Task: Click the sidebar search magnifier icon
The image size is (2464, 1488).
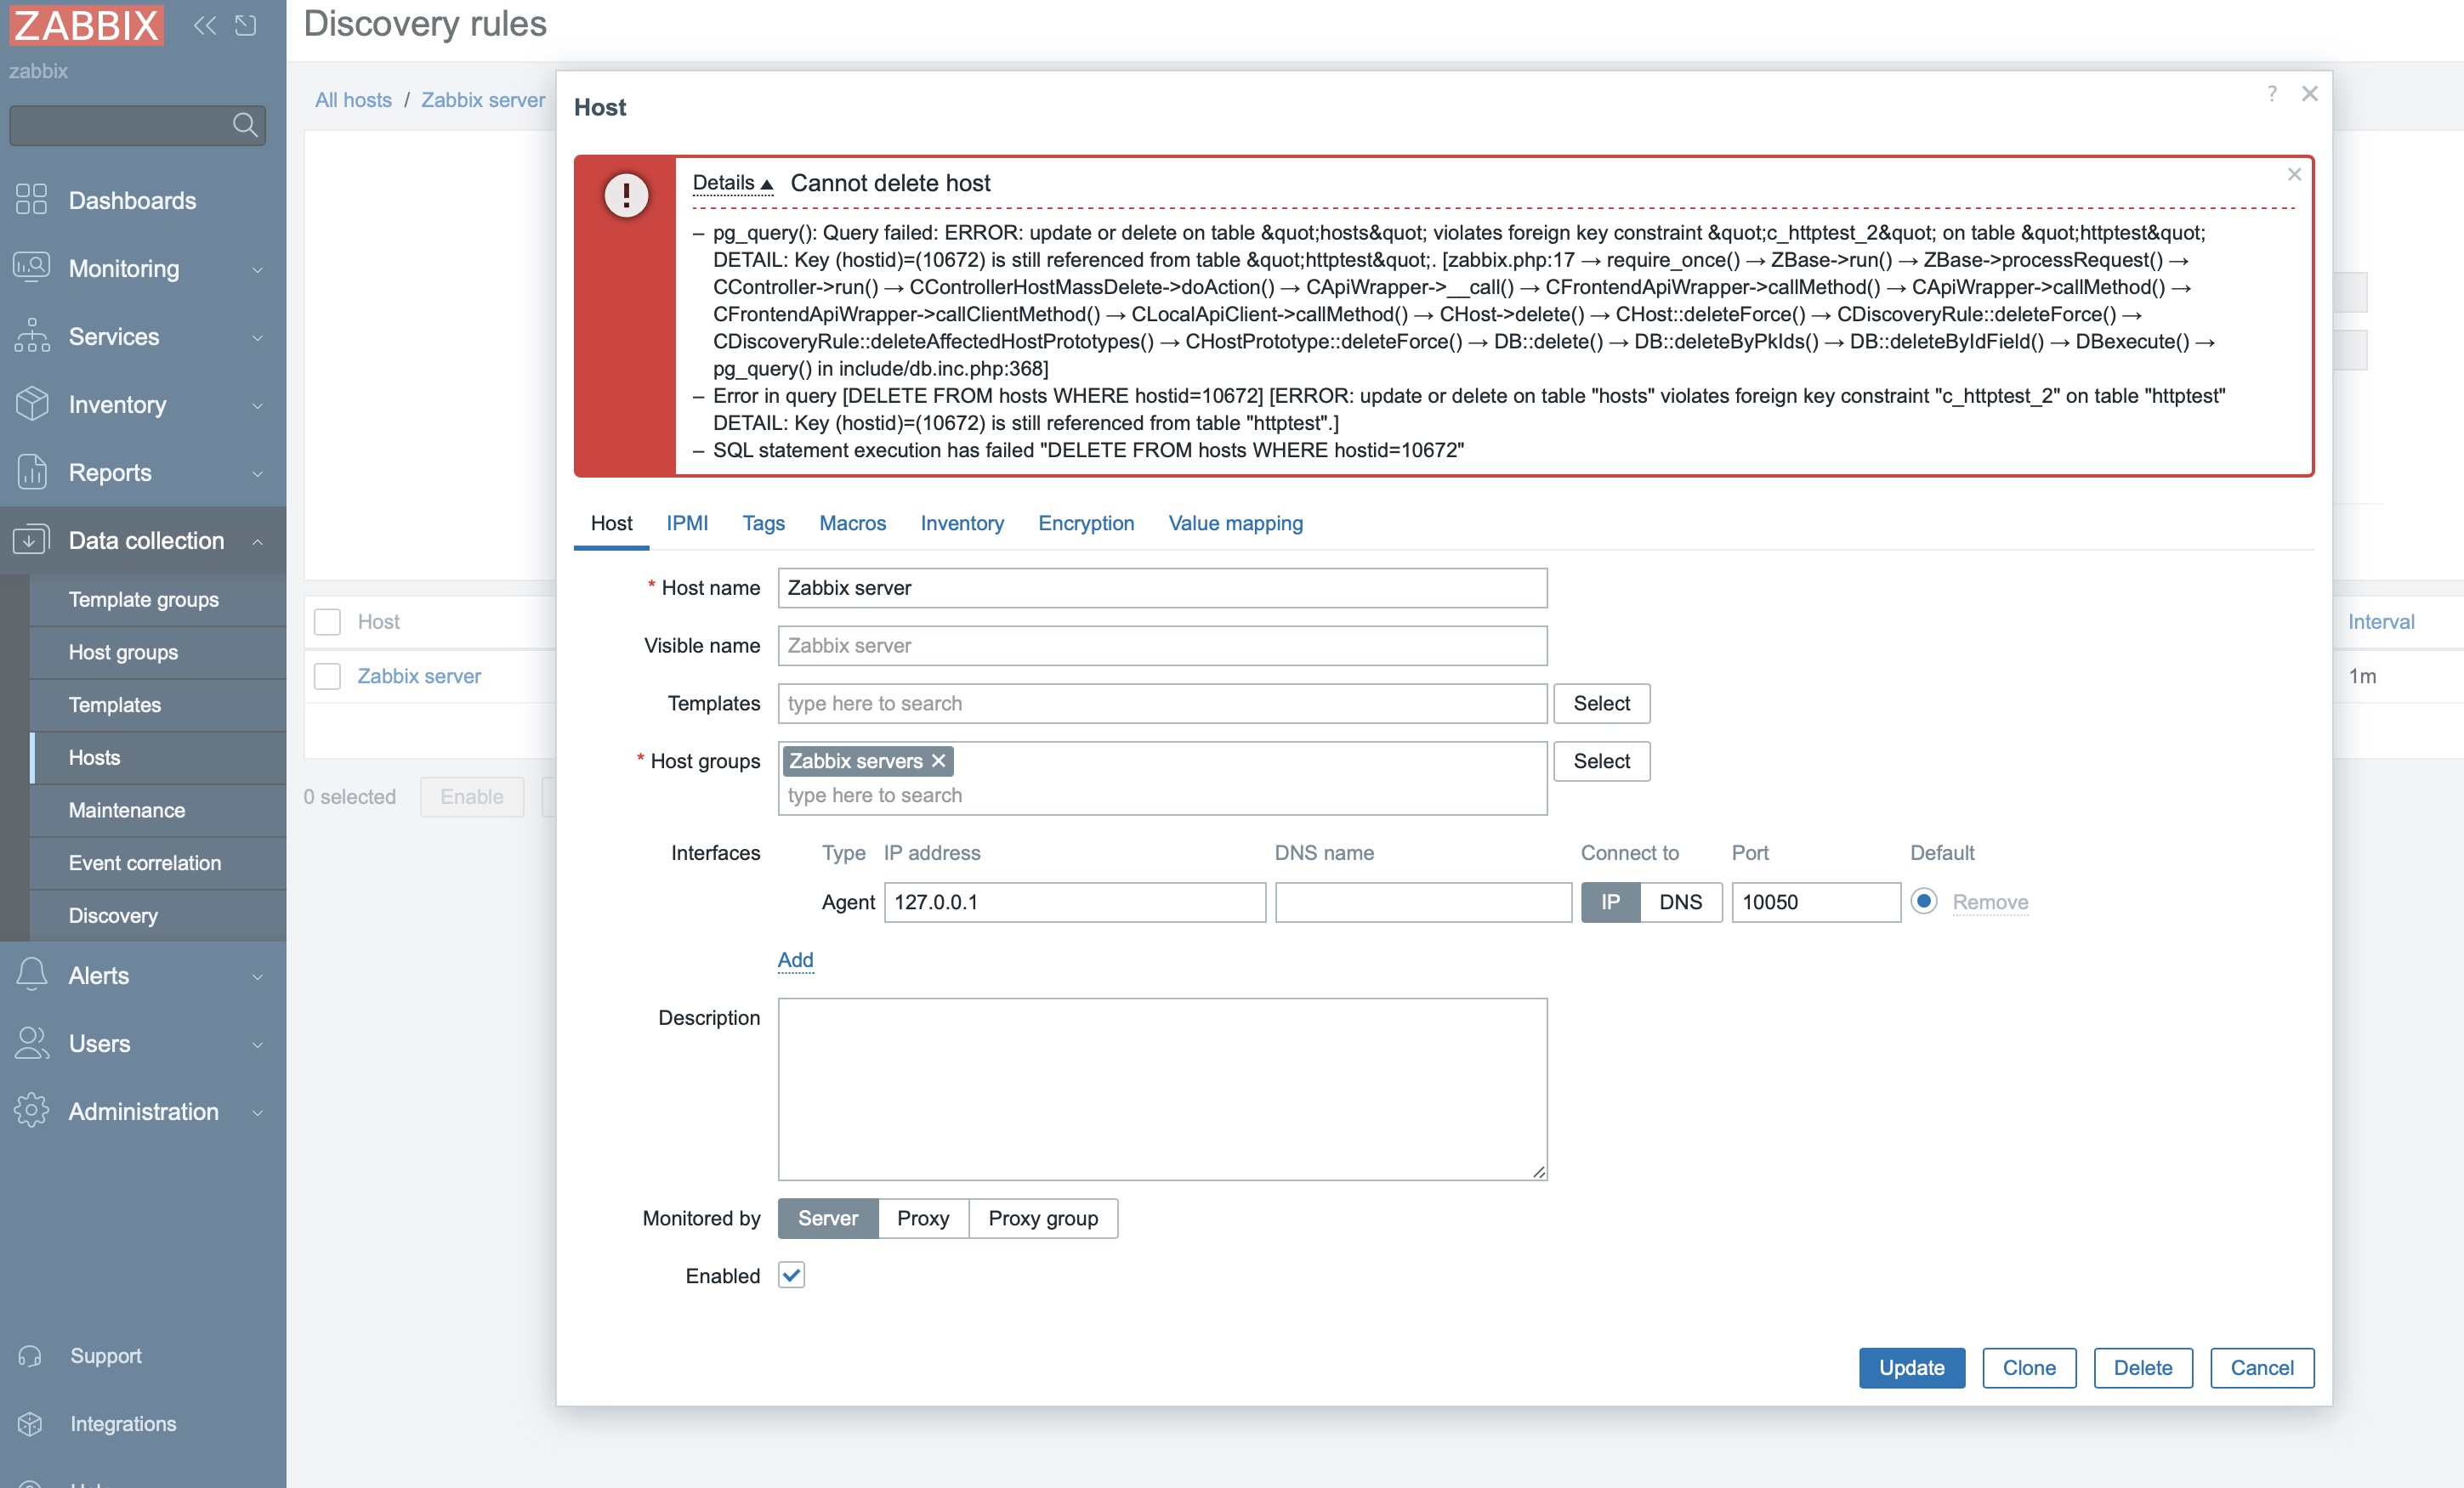Action: 245,125
